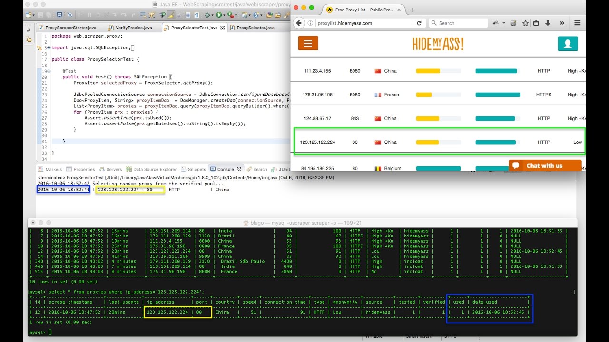Viewport: 609px width, 342px height.
Task: Open Firefox downloads arrow icon
Action: click(548, 23)
